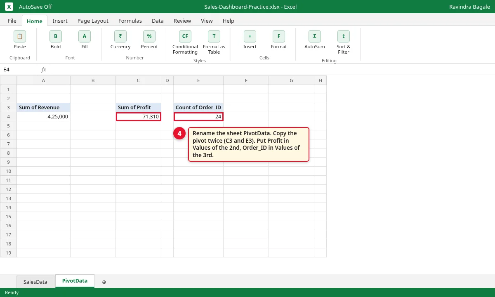The image size is (495, 297).
Task: Click the Format cells icon
Action: (279, 36)
